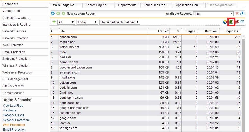Open RED Management menu
This screenshot has width=249, height=132.
click(x=24, y=79)
